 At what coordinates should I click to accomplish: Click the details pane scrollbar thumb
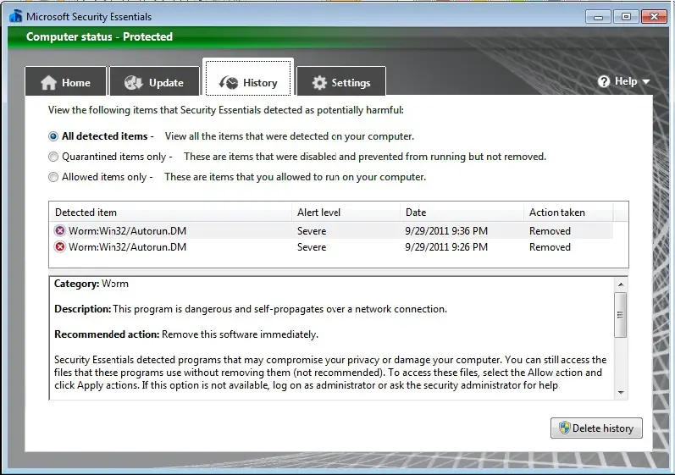pyautogui.click(x=620, y=315)
